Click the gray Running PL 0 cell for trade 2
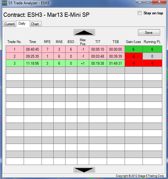The width and height of the screenshot is (168, 179). (152, 56)
